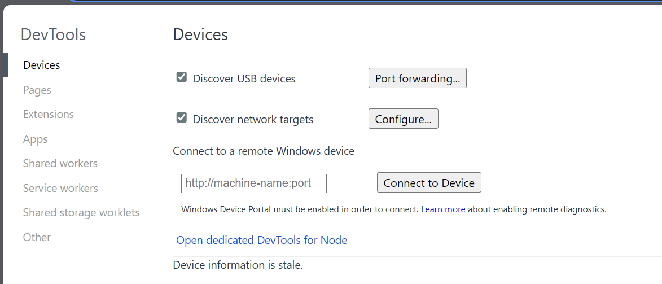
Task: Select Devices in the sidebar
Action: [x=41, y=65]
